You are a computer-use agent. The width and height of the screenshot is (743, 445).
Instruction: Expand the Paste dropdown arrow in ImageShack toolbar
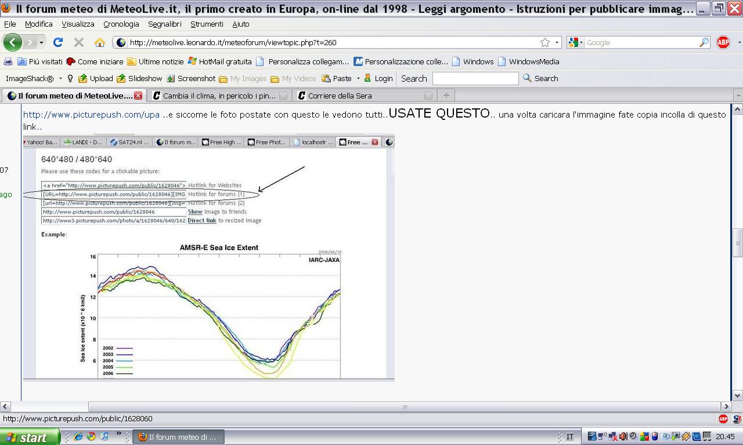[x=358, y=78]
